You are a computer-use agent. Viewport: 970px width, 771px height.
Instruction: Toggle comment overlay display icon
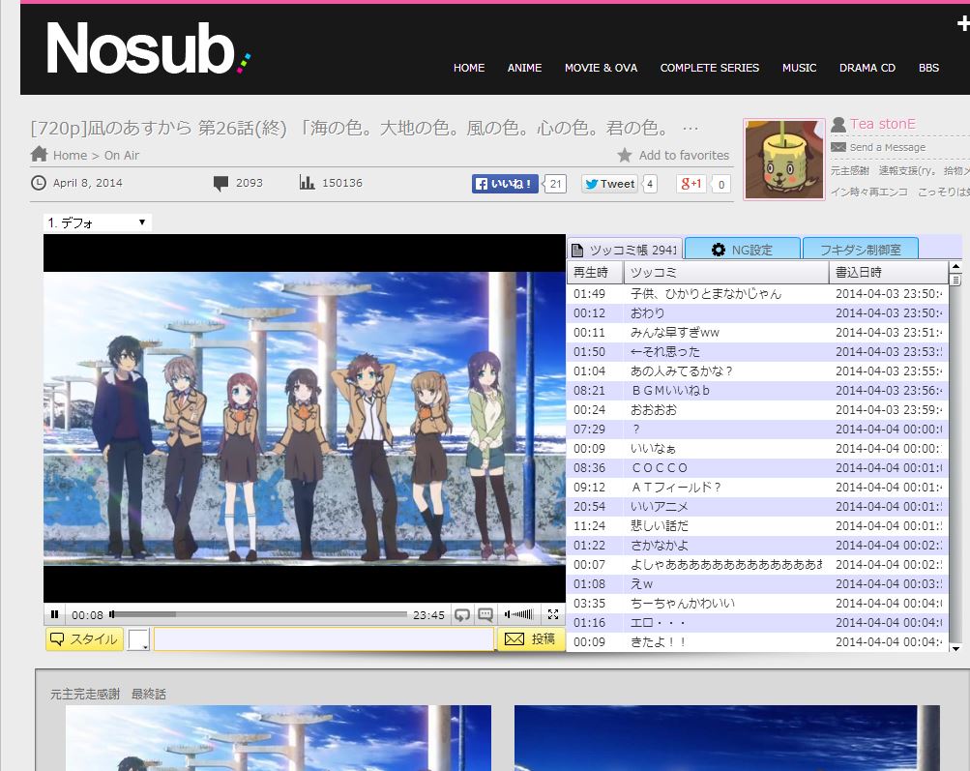(x=485, y=614)
